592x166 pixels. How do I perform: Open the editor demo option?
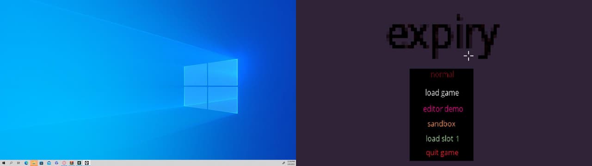click(443, 109)
